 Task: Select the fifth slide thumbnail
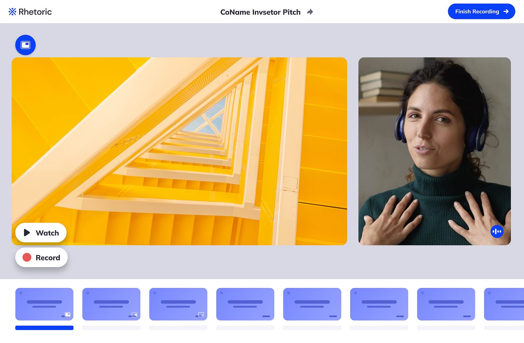click(x=312, y=304)
